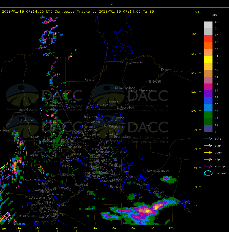Image resolution: width=229 pixels, height=232 pixels.
Task: Click the '-40' tick on bottom axis
Action: click(x=18, y=228)
